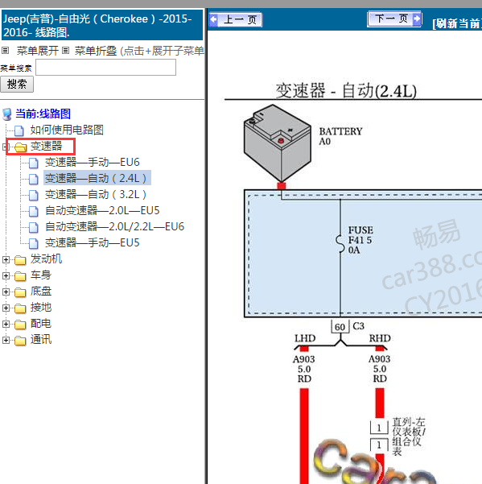Select the 底盘 folder label
The height and width of the screenshot is (484, 482).
(x=41, y=291)
